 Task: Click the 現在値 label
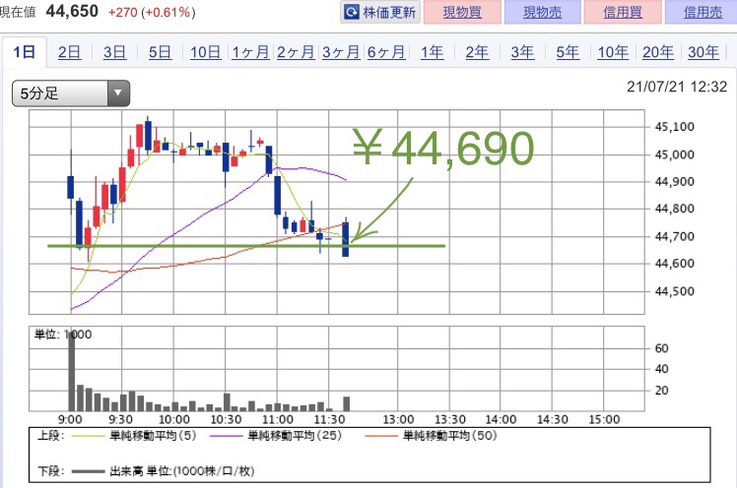pyautogui.click(x=18, y=12)
